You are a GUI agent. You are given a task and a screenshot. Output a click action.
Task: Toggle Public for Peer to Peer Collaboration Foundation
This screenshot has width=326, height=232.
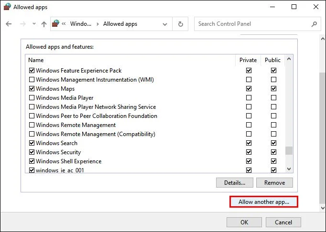pos(273,116)
